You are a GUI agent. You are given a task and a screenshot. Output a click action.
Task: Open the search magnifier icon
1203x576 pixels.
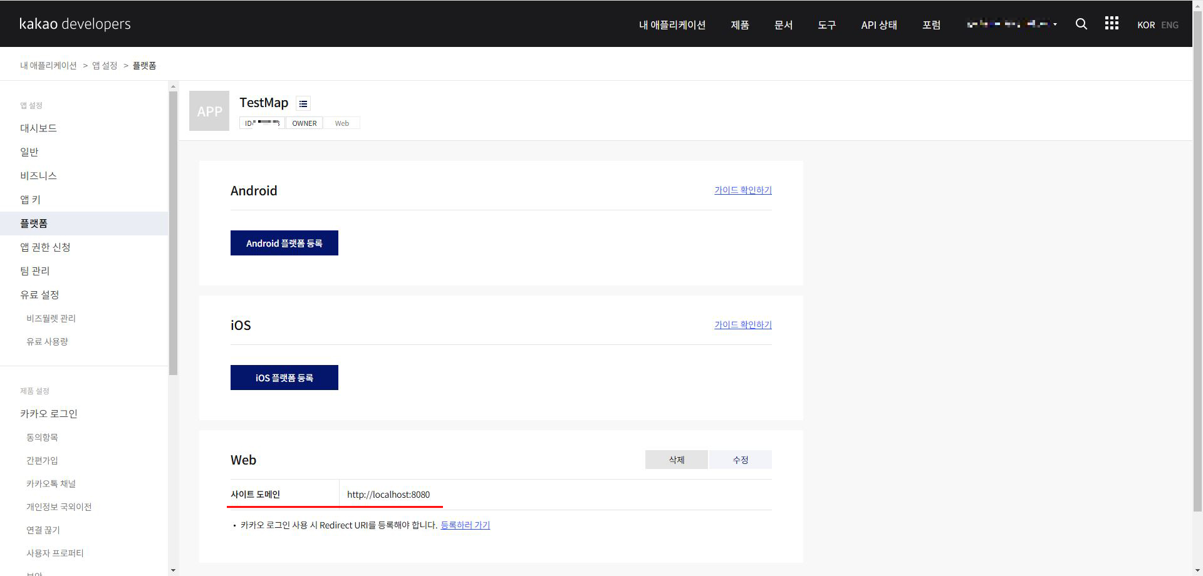1081,24
